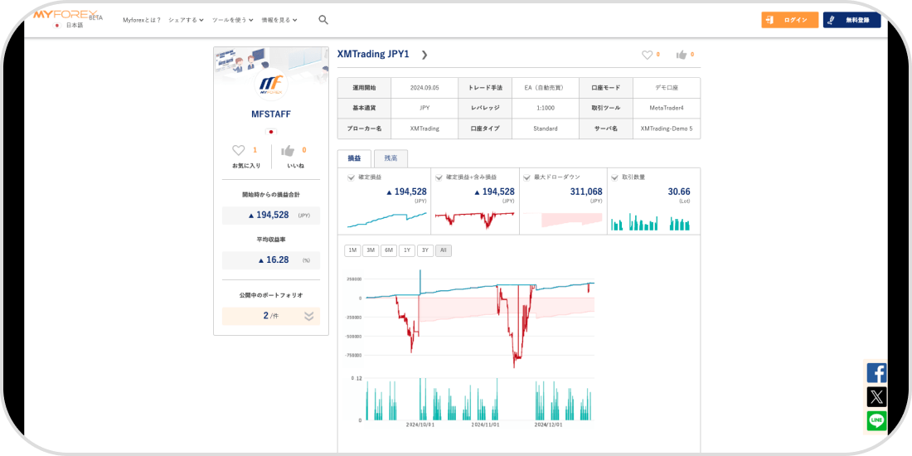The height and width of the screenshot is (456, 912).
Task: Click the 取引数量 mini bar chart
Action: [x=650, y=222]
